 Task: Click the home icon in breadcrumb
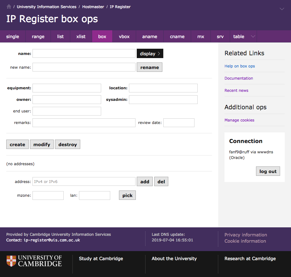[9, 7]
